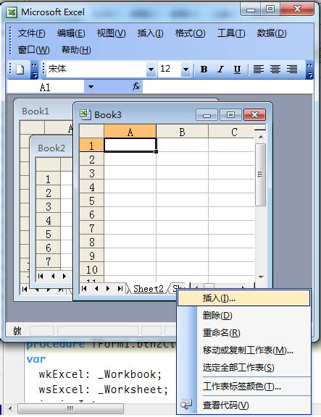Screen dimensions: 321x417
Task: Open the 工具(T) menu
Action: (x=231, y=33)
